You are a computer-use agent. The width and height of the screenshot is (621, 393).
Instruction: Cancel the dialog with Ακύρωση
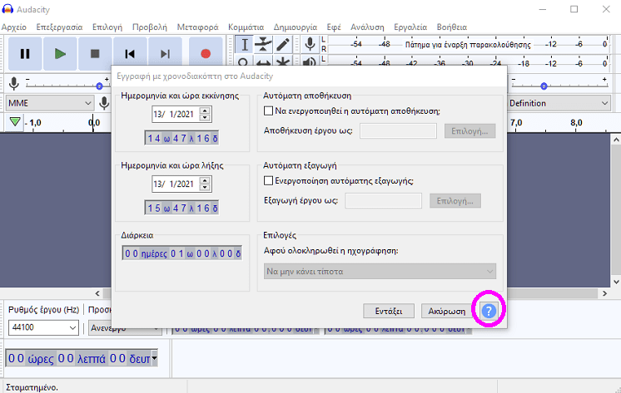point(447,311)
